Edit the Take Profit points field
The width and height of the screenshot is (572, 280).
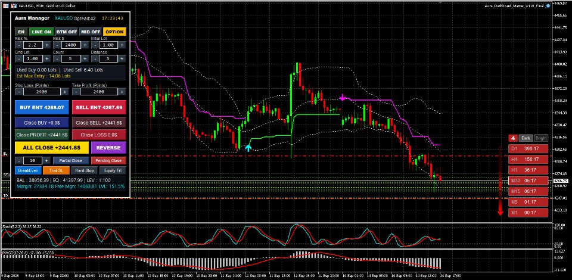point(98,92)
